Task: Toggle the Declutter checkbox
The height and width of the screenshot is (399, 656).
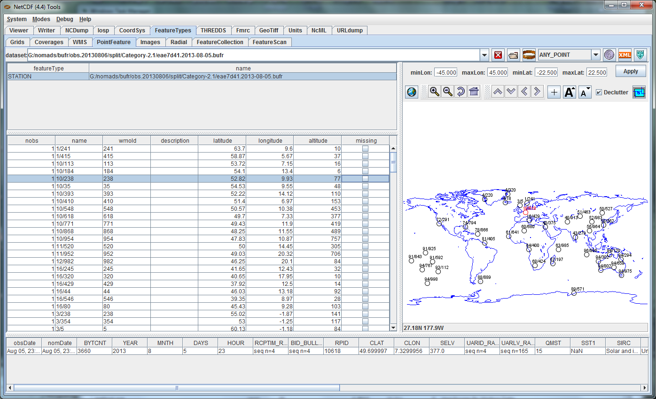Action: [x=599, y=92]
